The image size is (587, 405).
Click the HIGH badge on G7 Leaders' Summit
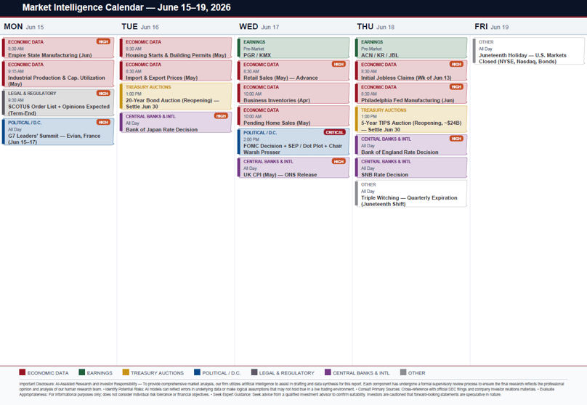[x=103, y=122]
